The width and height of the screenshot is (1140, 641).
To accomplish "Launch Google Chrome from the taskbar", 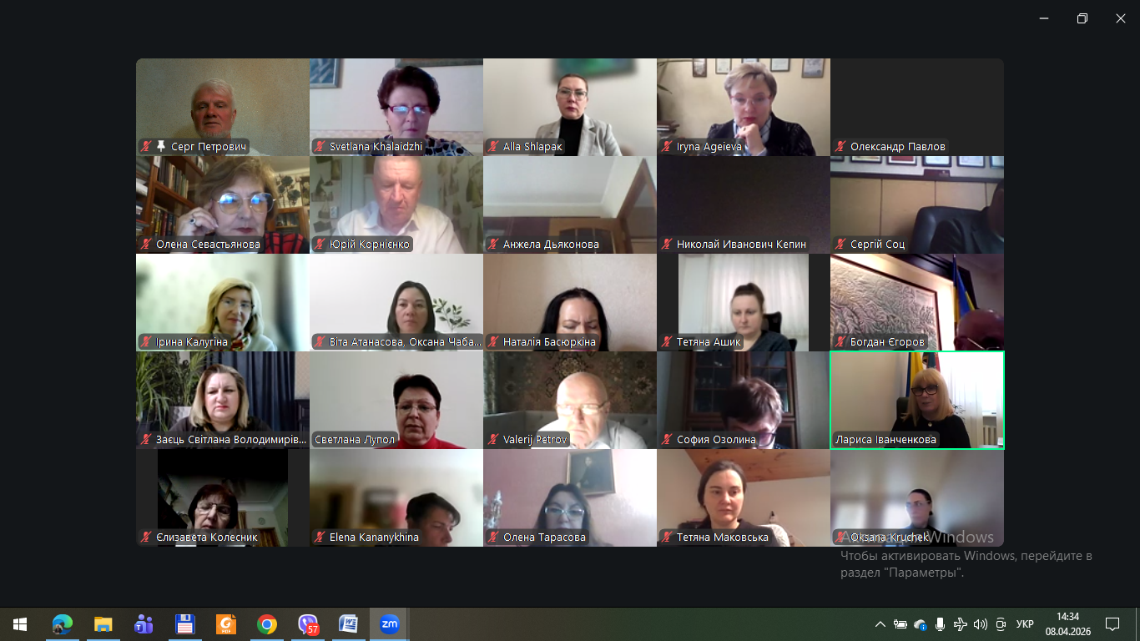I will click(x=267, y=624).
